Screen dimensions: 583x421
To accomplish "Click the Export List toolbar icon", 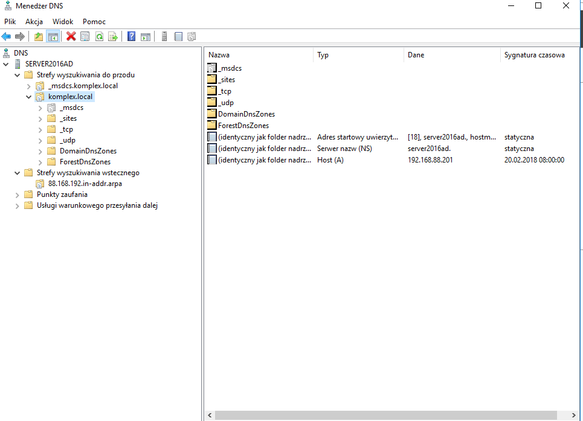I will click(x=113, y=36).
